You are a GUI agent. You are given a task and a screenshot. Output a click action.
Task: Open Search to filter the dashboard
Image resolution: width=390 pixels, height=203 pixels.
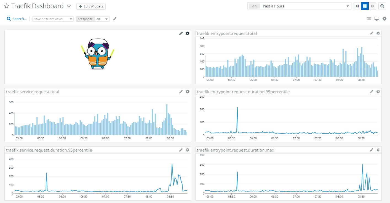tap(17, 18)
